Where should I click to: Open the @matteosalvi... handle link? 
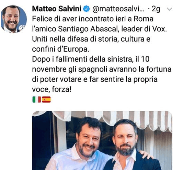[x=118, y=9]
